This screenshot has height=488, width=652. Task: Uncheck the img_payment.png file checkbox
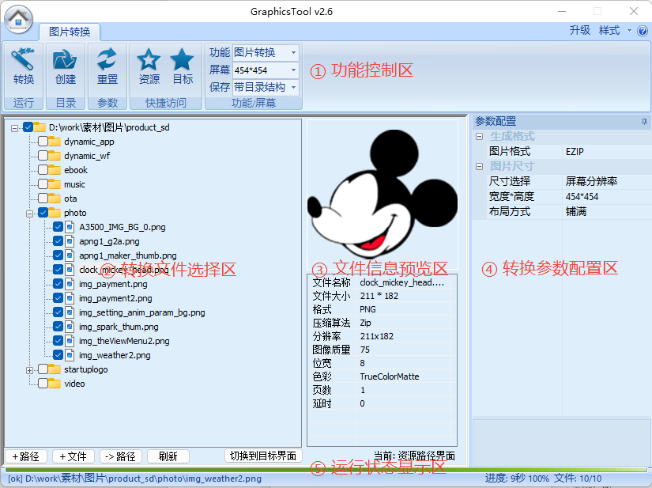click(x=58, y=284)
